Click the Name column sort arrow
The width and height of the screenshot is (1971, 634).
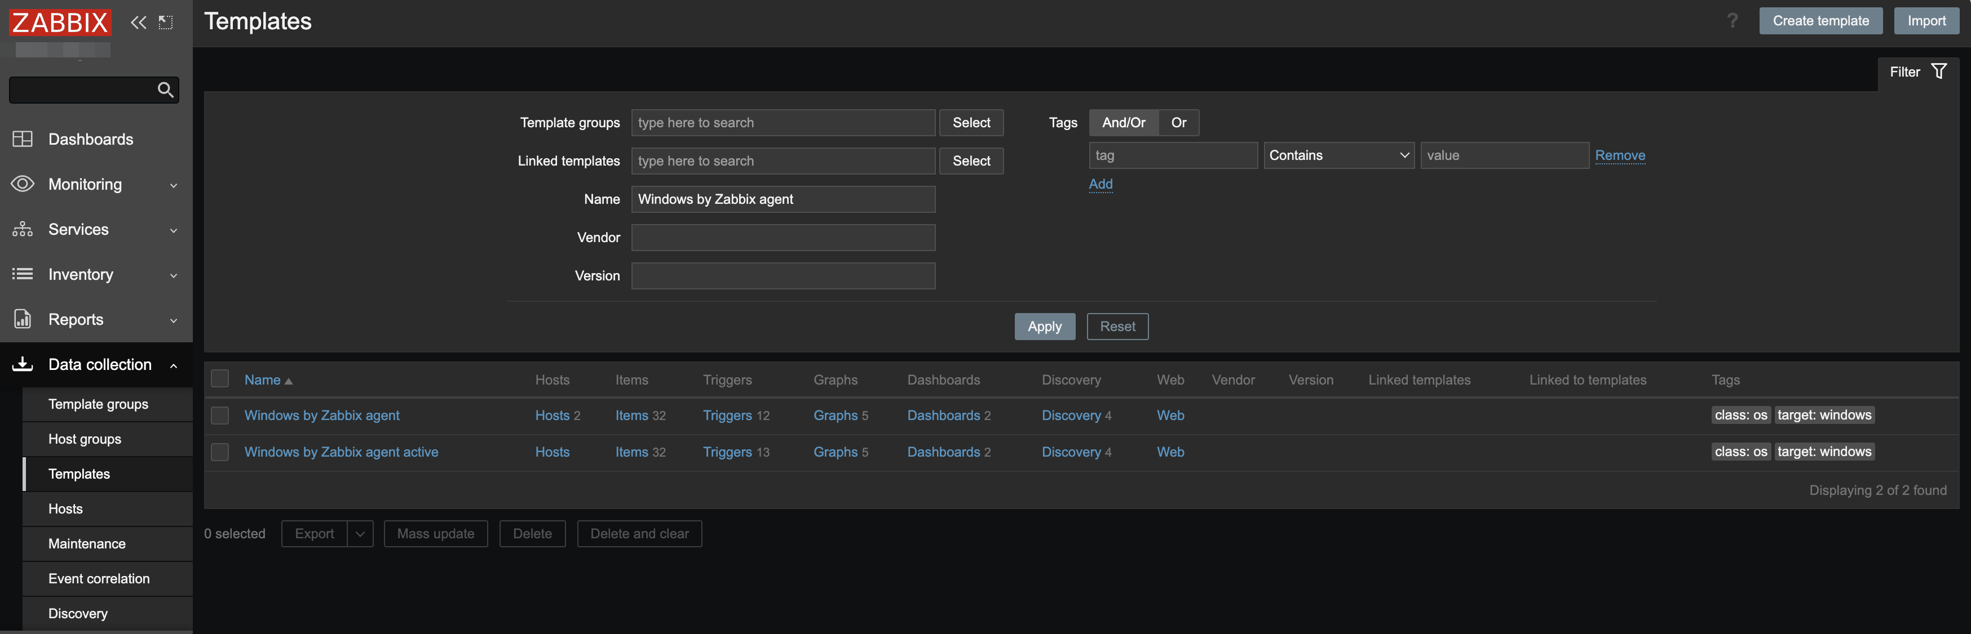pyautogui.click(x=289, y=381)
